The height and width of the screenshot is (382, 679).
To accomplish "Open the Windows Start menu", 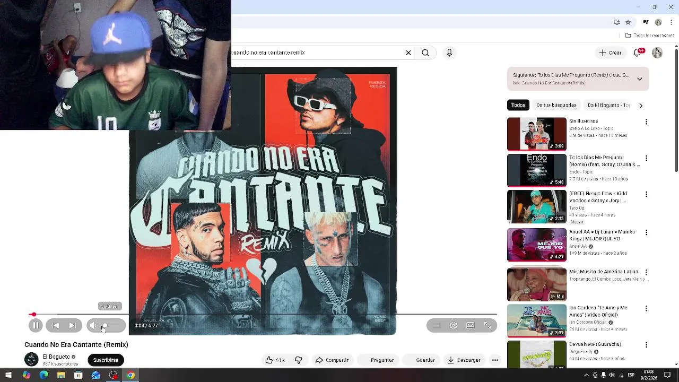I will click(x=8, y=375).
